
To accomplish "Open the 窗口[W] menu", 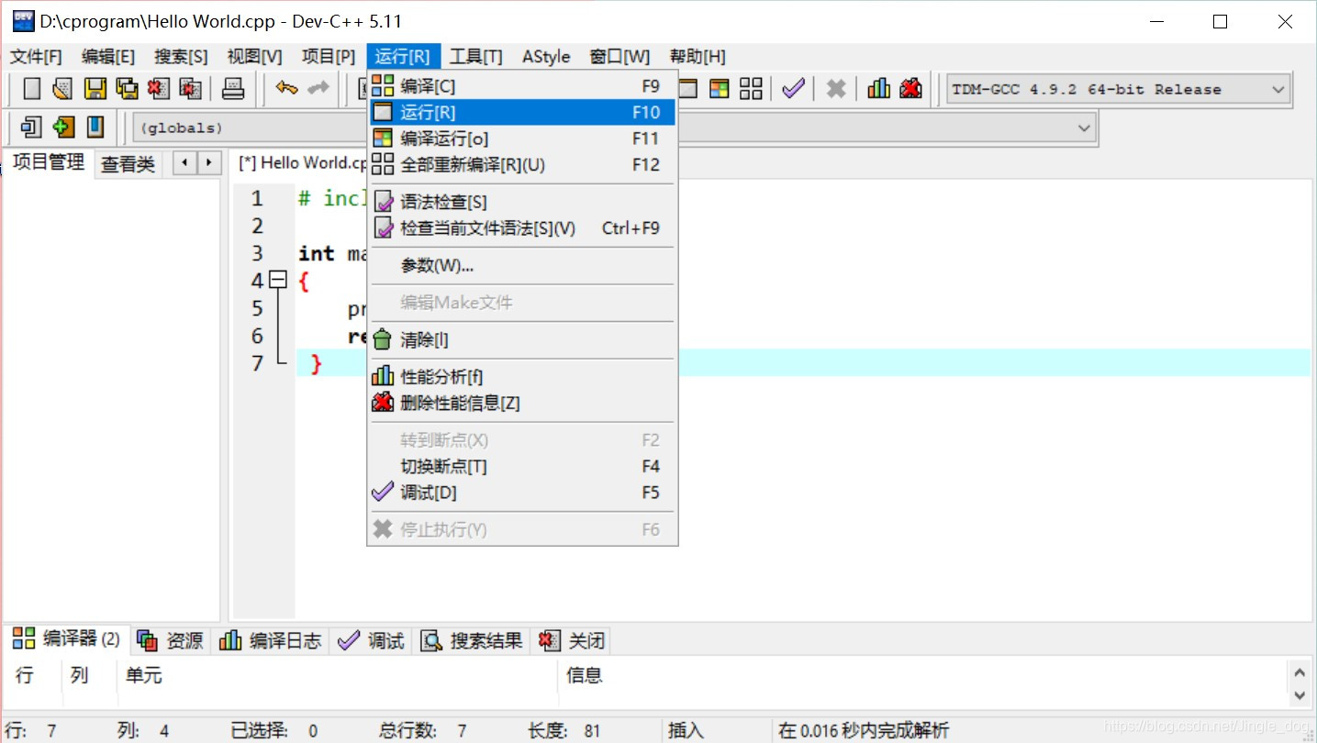I will pos(619,57).
